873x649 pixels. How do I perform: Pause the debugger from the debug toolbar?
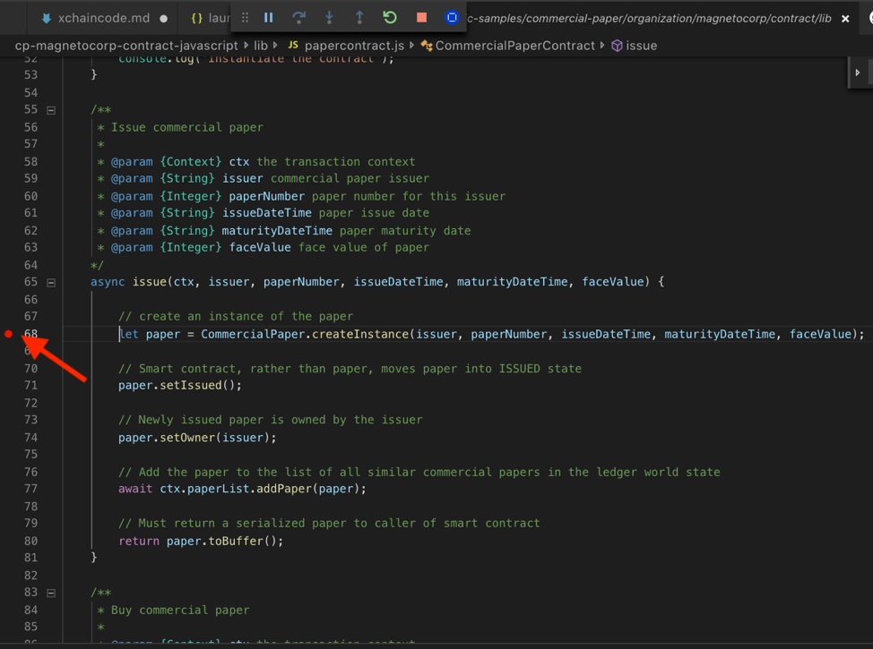[268, 18]
